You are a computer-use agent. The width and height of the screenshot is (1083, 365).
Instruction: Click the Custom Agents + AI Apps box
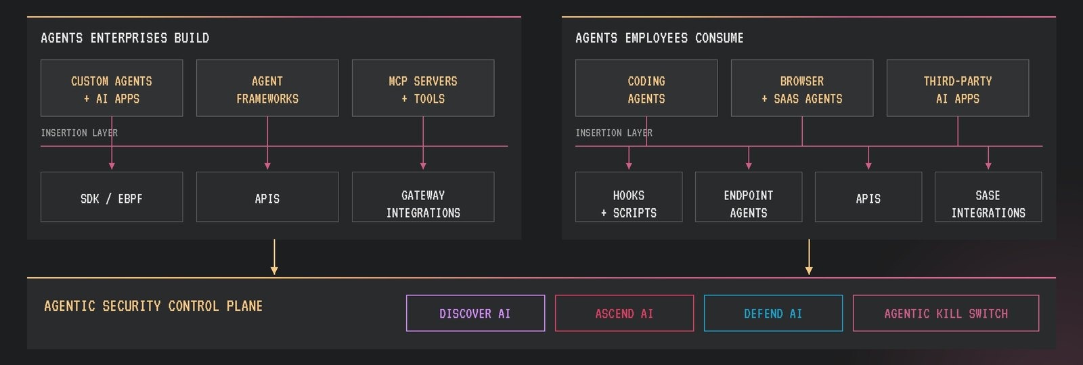(x=112, y=88)
